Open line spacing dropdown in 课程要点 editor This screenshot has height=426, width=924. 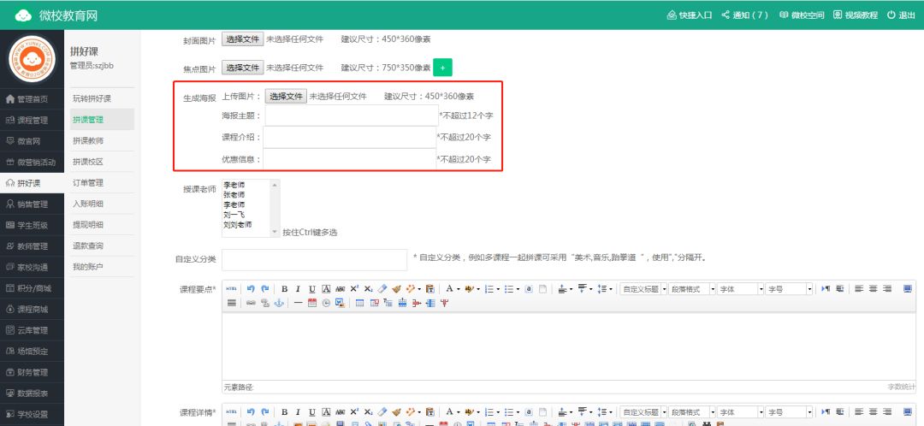coord(611,289)
